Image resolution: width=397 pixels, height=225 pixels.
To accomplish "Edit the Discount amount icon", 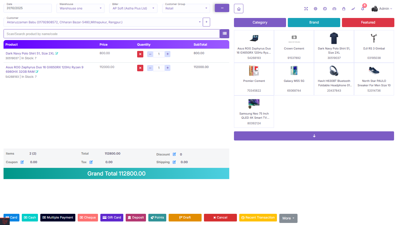I will tap(174, 154).
